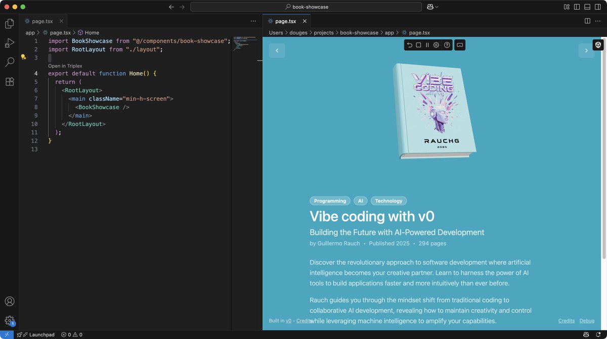
Task: Pause the Triplex scene
Action: tap(427, 45)
